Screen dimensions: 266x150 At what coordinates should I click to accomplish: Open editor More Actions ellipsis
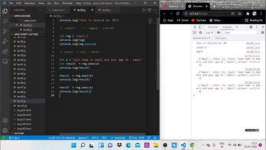point(155,10)
